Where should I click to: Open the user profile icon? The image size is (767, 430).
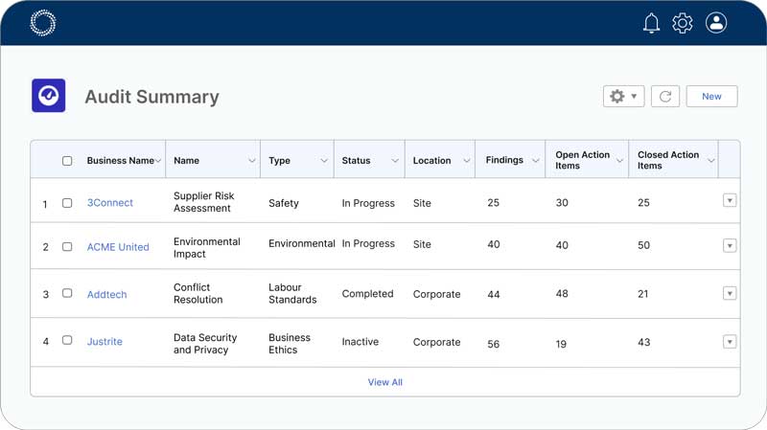tap(716, 23)
